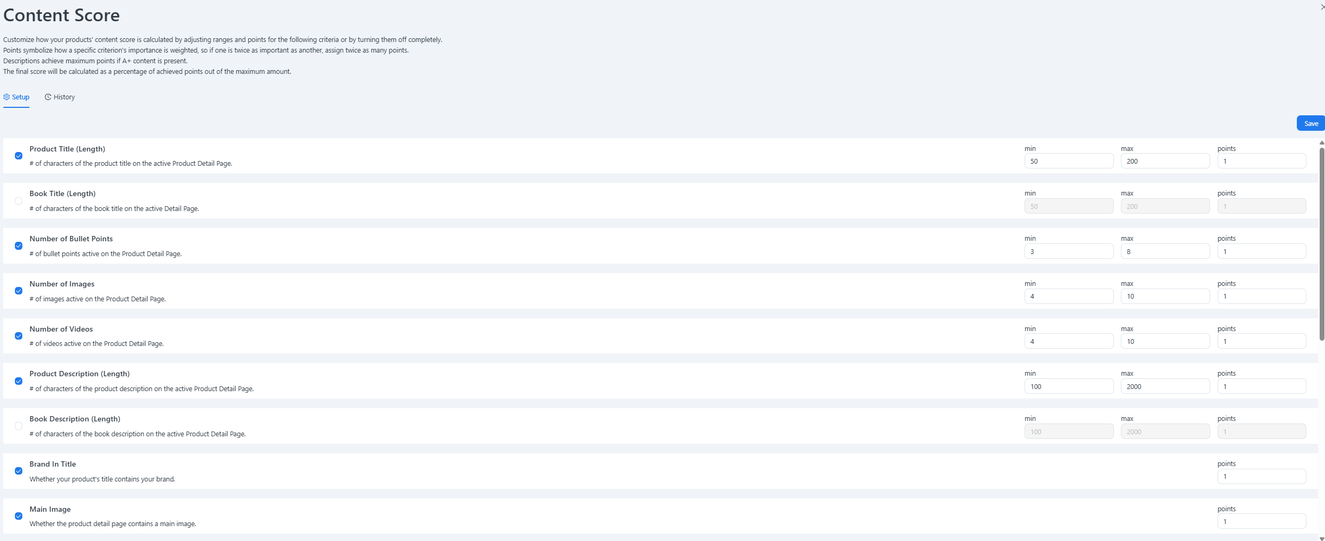Edit Number of Videos points field

pyautogui.click(x=1262, y=341)
